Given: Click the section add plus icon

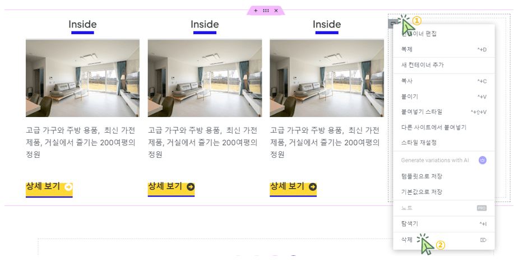Looking at the screenshot, I should click(256, 11).
